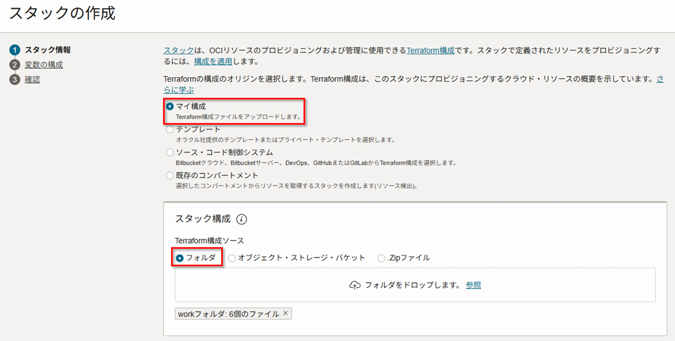
Task: Open the 構成を適用 link
Action: click(213, 61)
